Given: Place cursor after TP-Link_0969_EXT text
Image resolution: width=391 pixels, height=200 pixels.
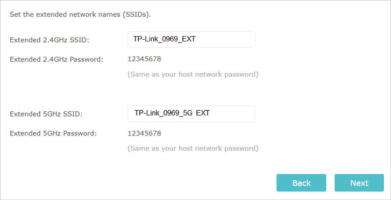Looking at the screenshot, I should 196,39.
